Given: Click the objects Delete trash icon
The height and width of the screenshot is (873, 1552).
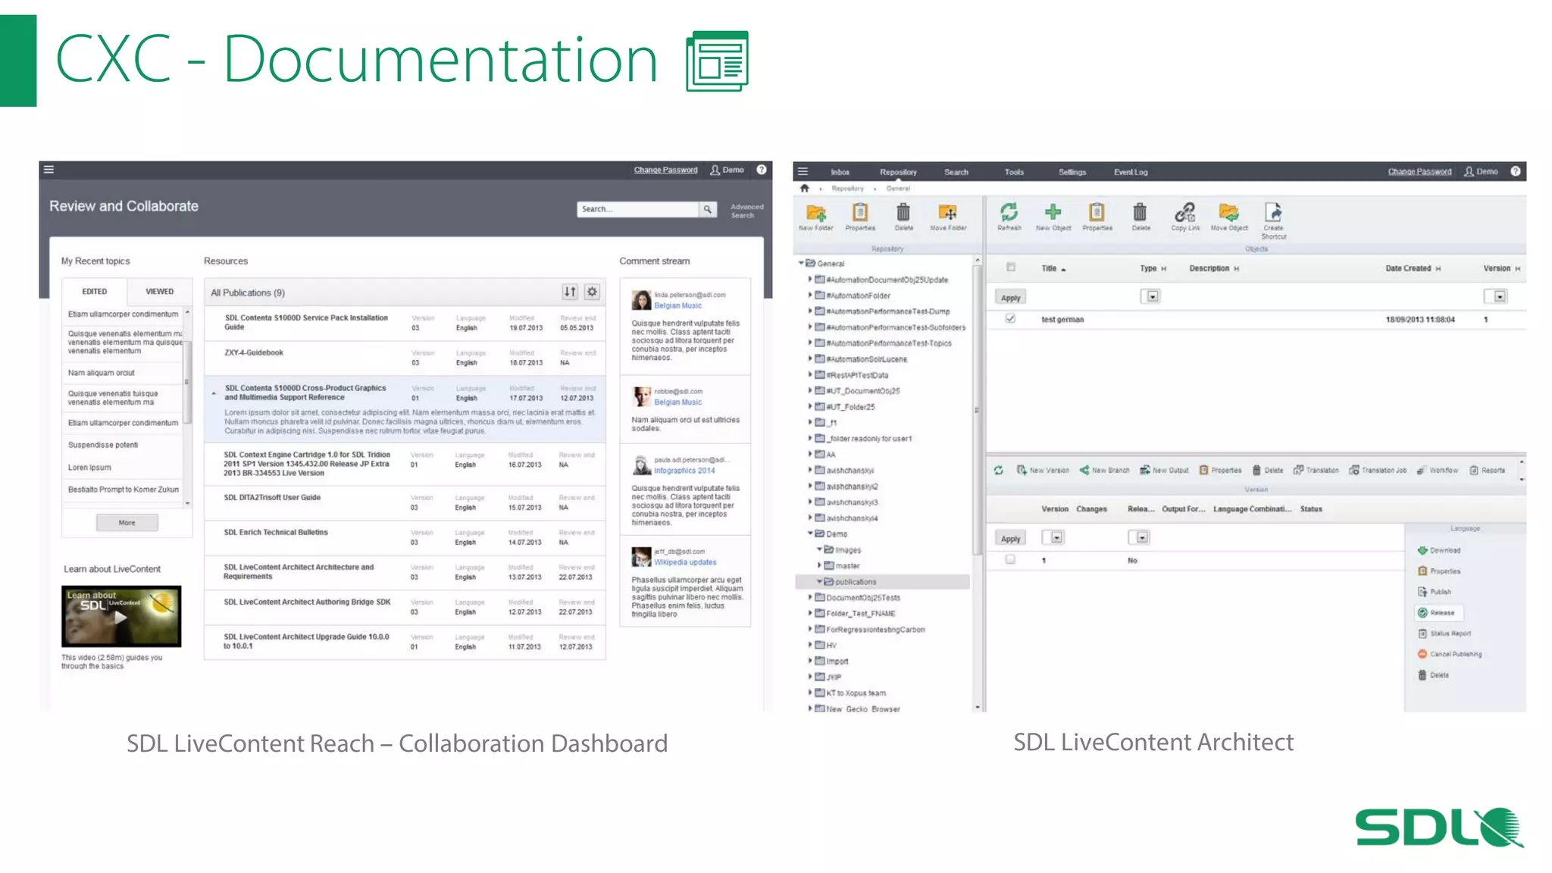Looking at the screenshot, I should pos(1141,212).
